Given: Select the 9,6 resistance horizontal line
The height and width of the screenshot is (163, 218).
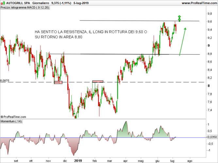Looking at the screenshot, I should click(131, 21).
